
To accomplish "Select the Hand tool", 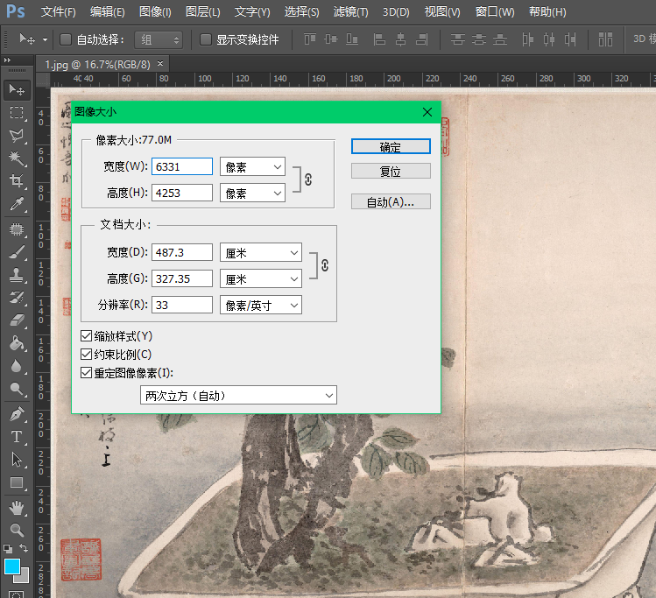I will [17, 508].
